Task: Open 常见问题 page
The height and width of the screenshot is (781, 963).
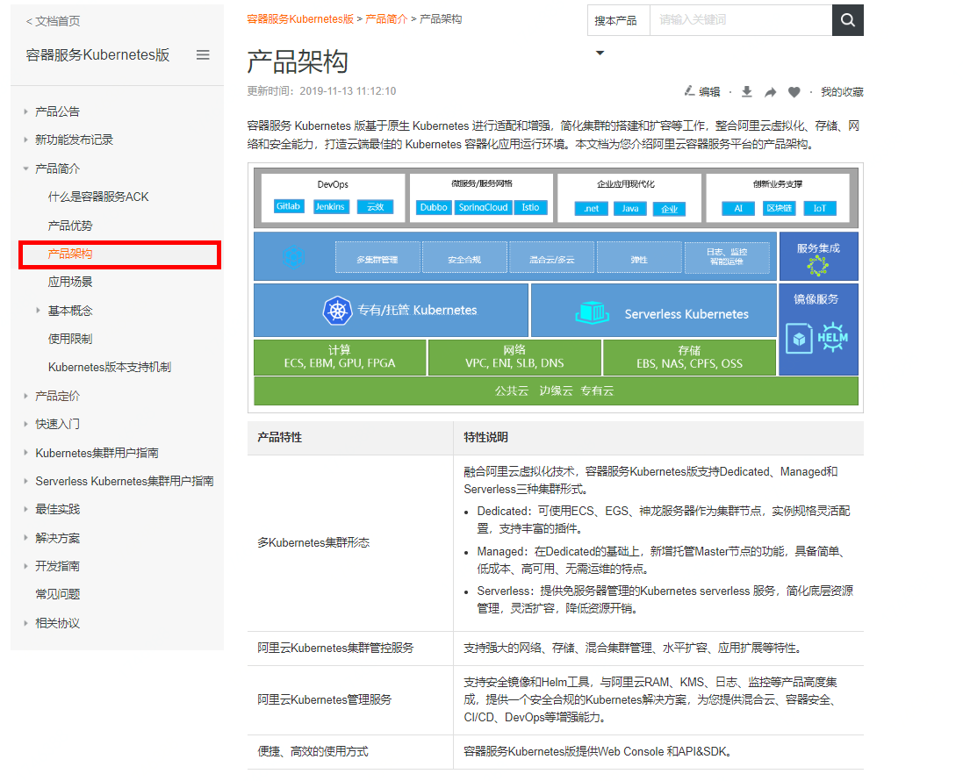Action: (x=58, y=594)
